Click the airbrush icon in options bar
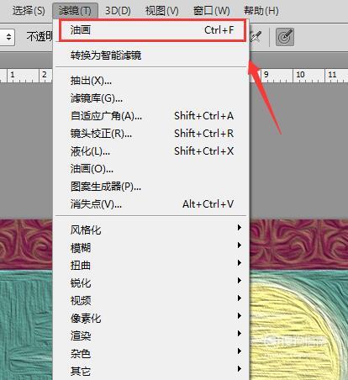The width and height of the screenshot is (348, 380). 256,37
